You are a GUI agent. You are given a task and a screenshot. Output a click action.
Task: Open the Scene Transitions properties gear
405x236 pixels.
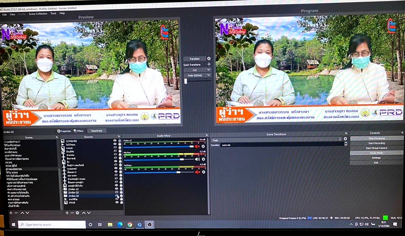pos(345,139)
